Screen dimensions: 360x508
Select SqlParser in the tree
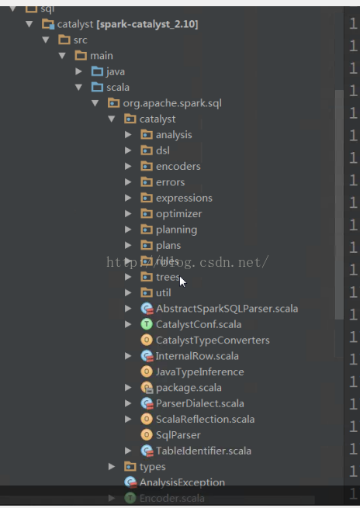tap(178, 435)
